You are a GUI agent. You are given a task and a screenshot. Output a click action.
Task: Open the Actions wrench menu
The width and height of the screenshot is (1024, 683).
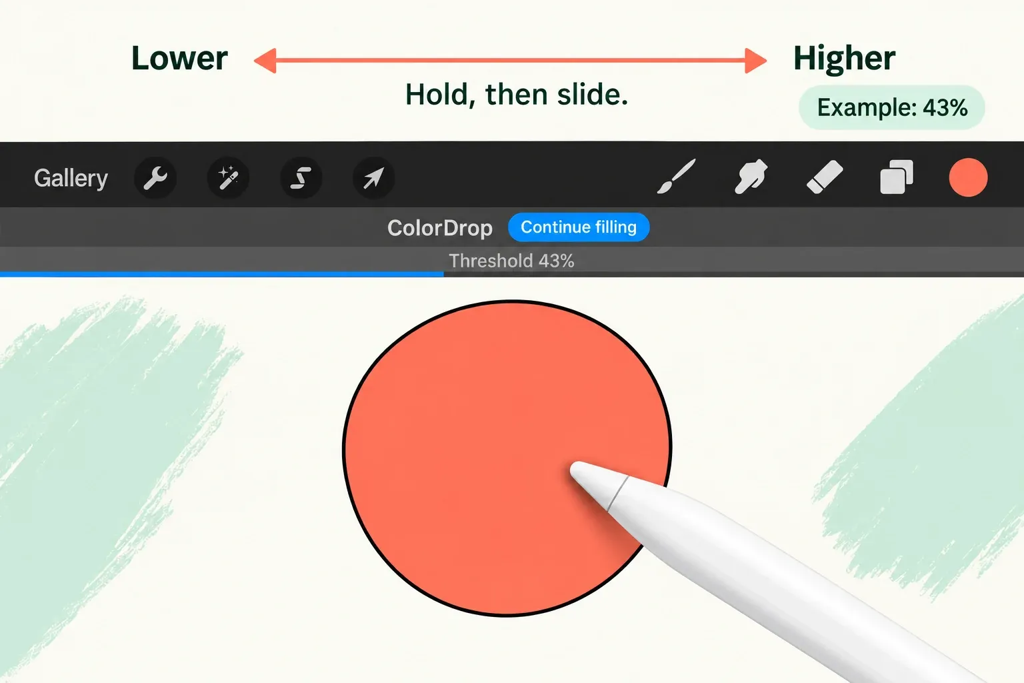[x=155, y=178]
